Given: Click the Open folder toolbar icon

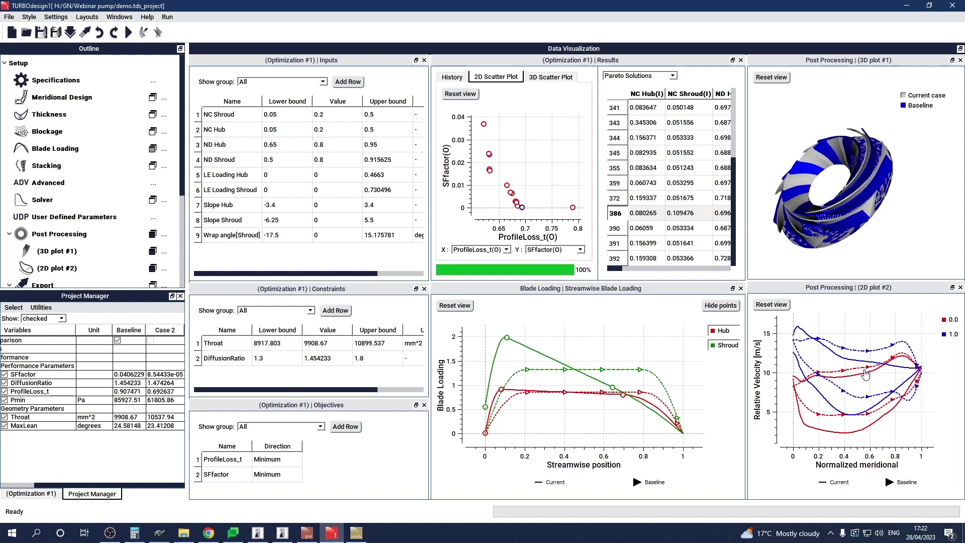Looking at the screenshot, I should [x=26, y=33].
